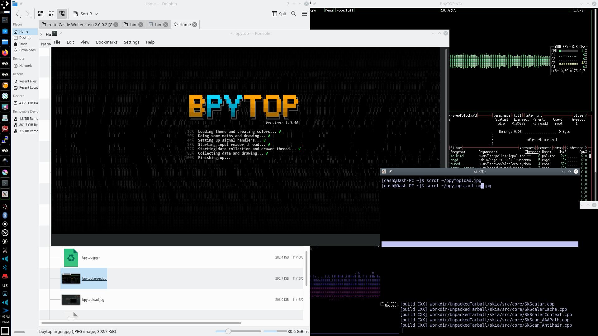
Task: Select the compact view mode icon
Action: click(51, 14)
